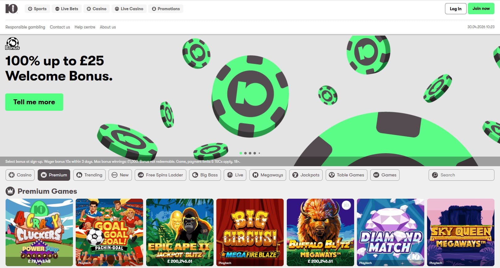Screen dimensions: 500x268
Task: Select the second carousel dot
Action: 245,153
